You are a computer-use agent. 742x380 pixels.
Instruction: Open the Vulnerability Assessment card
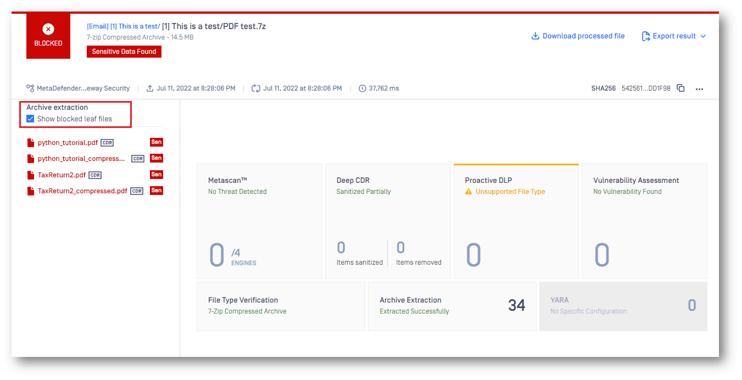645,221
